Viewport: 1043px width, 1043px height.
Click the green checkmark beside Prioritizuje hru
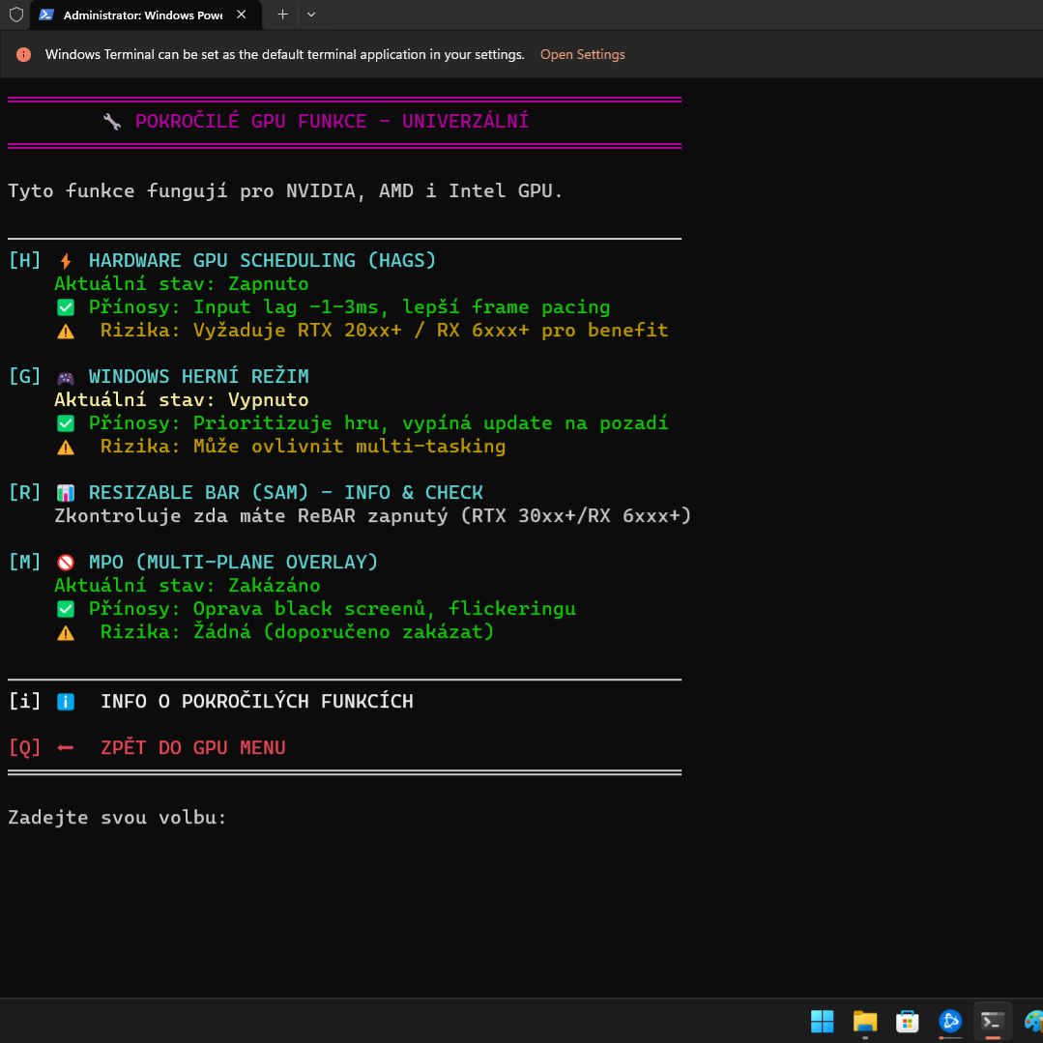point(66,423)
